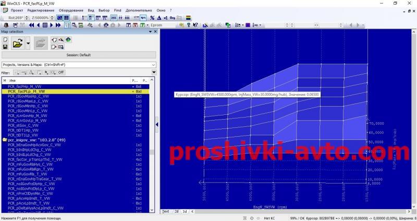
Task: Click the new document icon in Map selection
Action: pyautogui.click(x=5, y=40)
